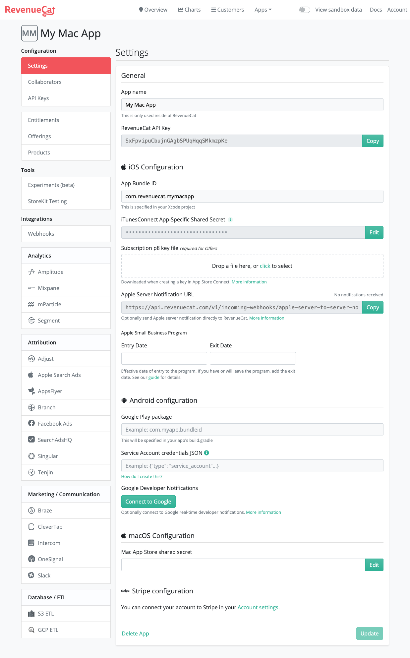410x658 pixels.
Task: Open Webhooks integration
Action: 66,234
